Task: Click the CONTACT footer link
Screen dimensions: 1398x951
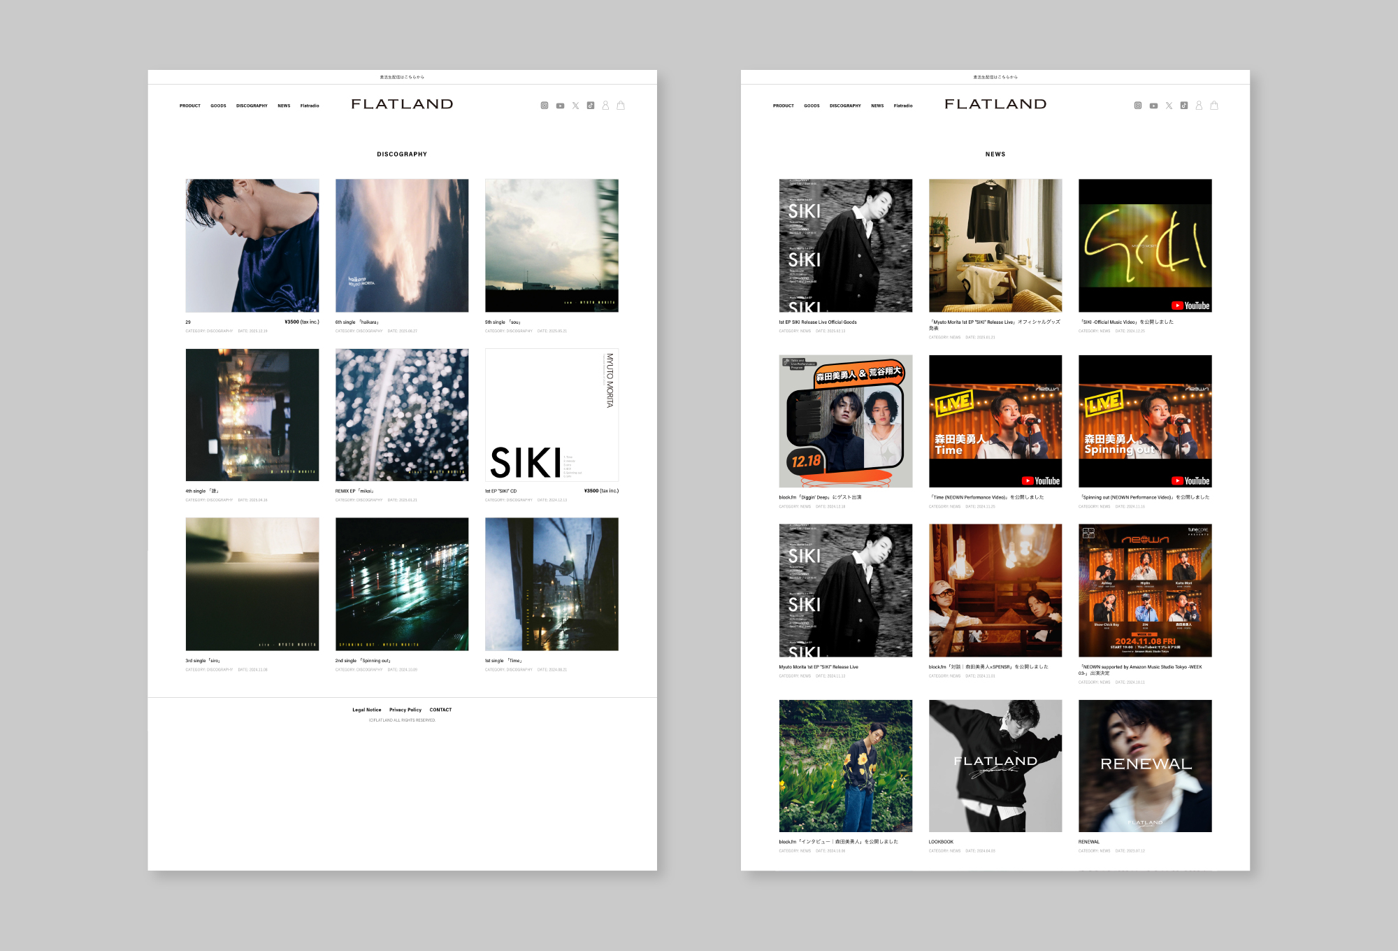Action: pos(440,710)
